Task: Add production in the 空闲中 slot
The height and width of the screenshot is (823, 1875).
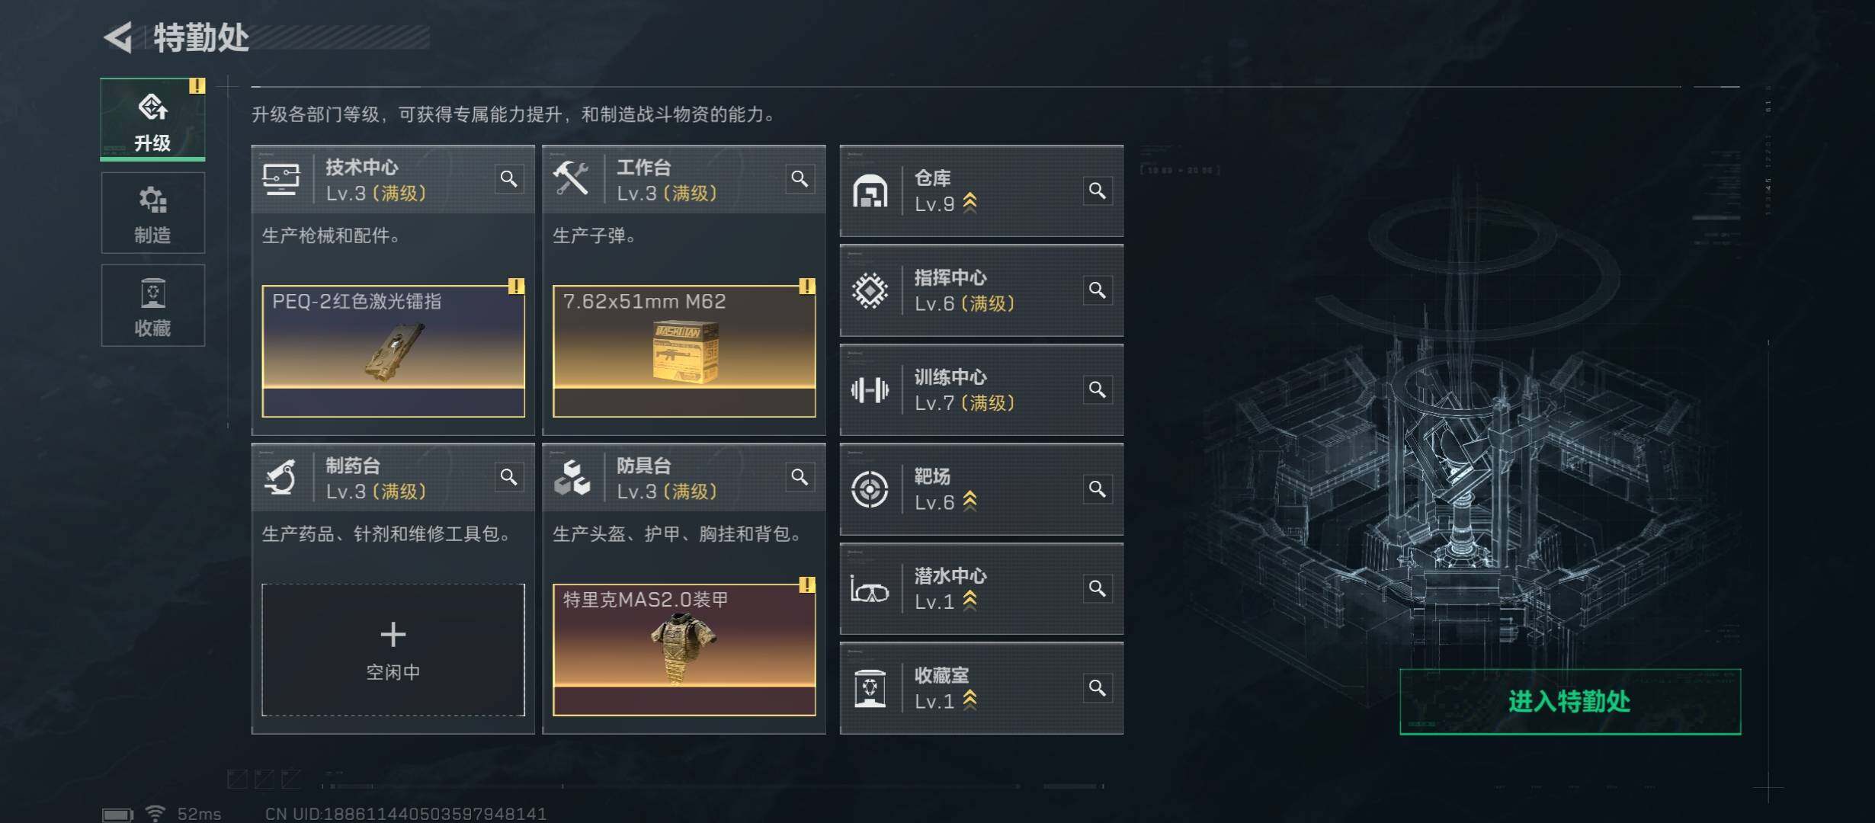Action: (393, 649)
